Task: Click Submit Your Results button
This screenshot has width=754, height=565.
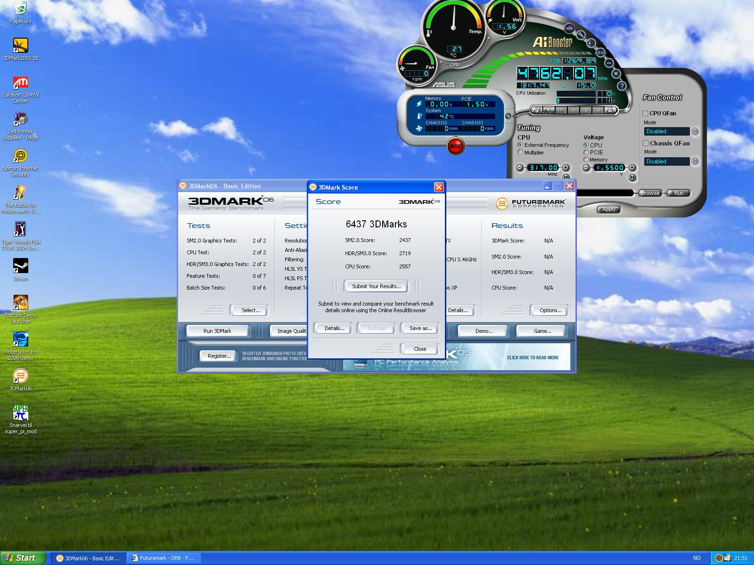Action: tap(376, 286)
